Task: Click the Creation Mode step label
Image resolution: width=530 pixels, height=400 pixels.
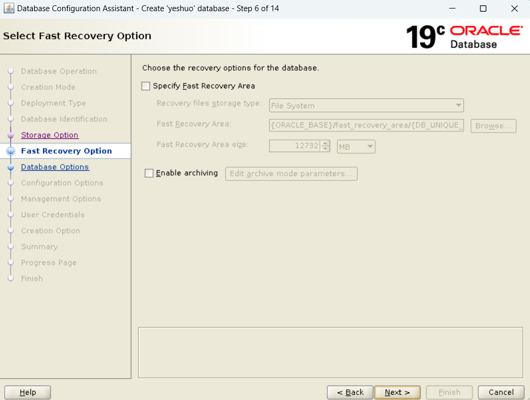Action: pos(48,87)
